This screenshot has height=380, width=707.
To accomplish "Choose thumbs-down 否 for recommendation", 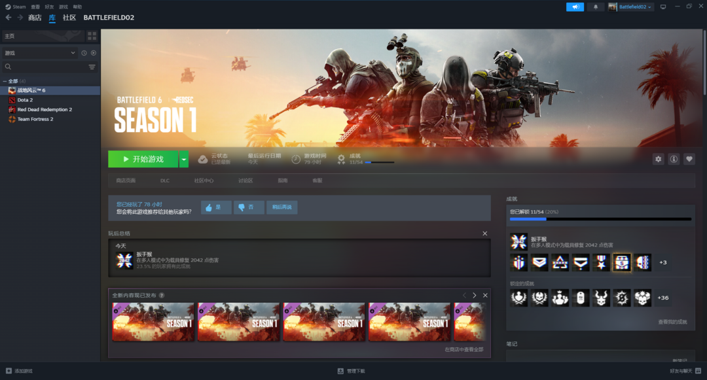I will [249, 207].
